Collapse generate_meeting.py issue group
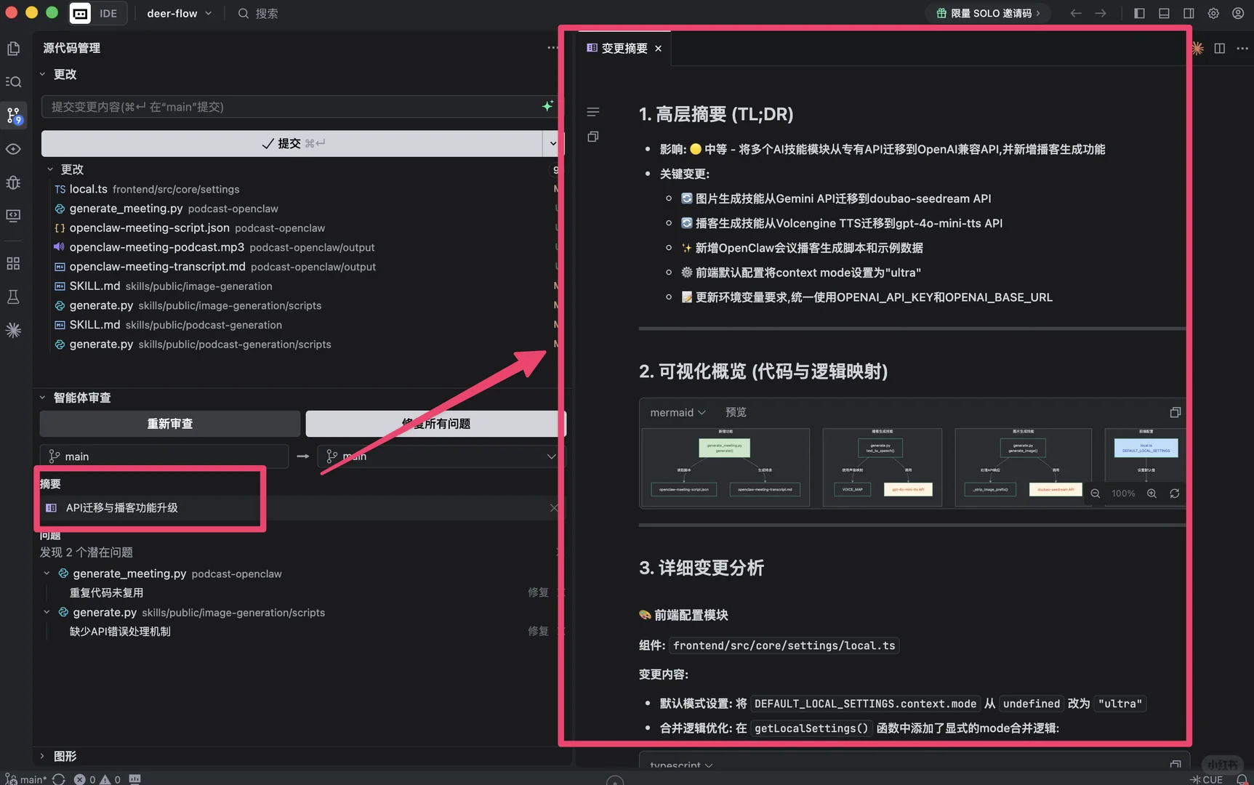The height and width of the screenshot is (785, 1254). (x=47, y=573)
